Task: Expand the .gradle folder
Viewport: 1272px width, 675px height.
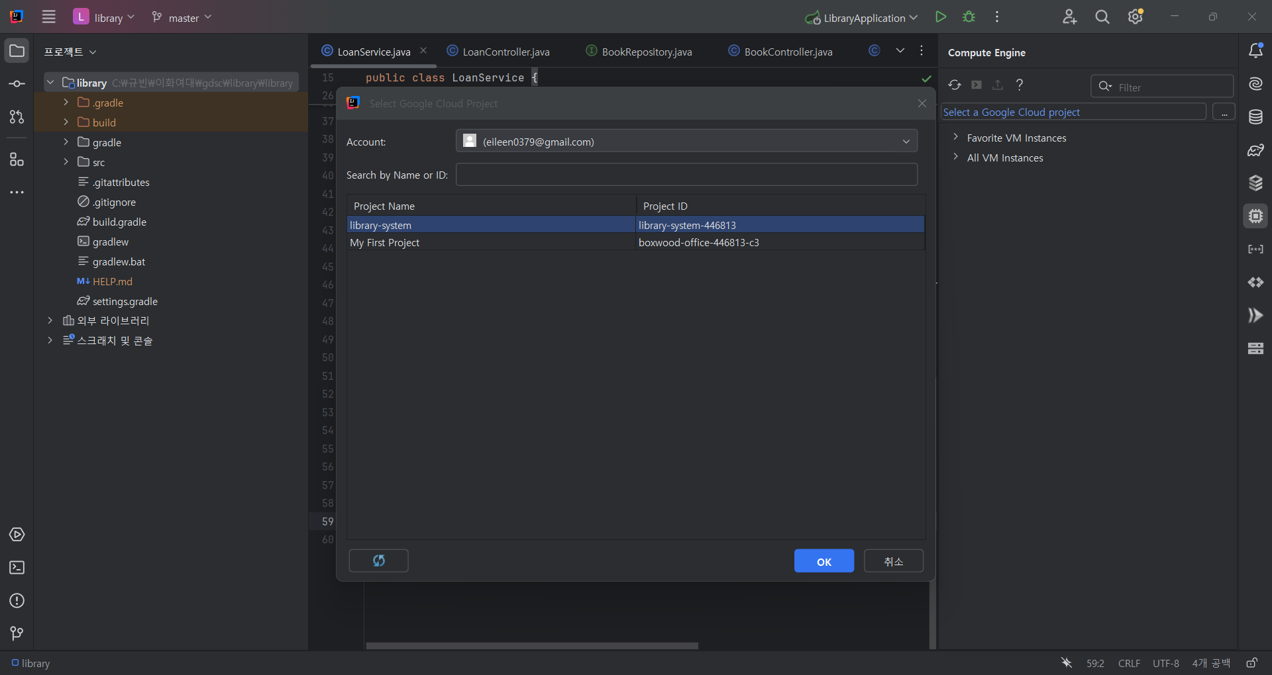Action: (66, 103)
